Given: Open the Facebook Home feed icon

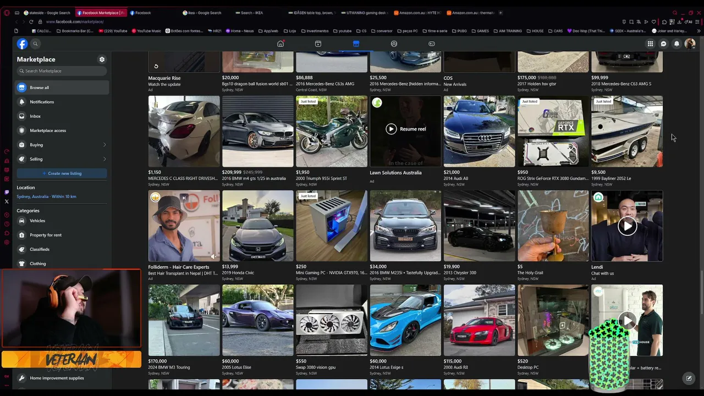Looking at the screenshot, I should point(280,44).
